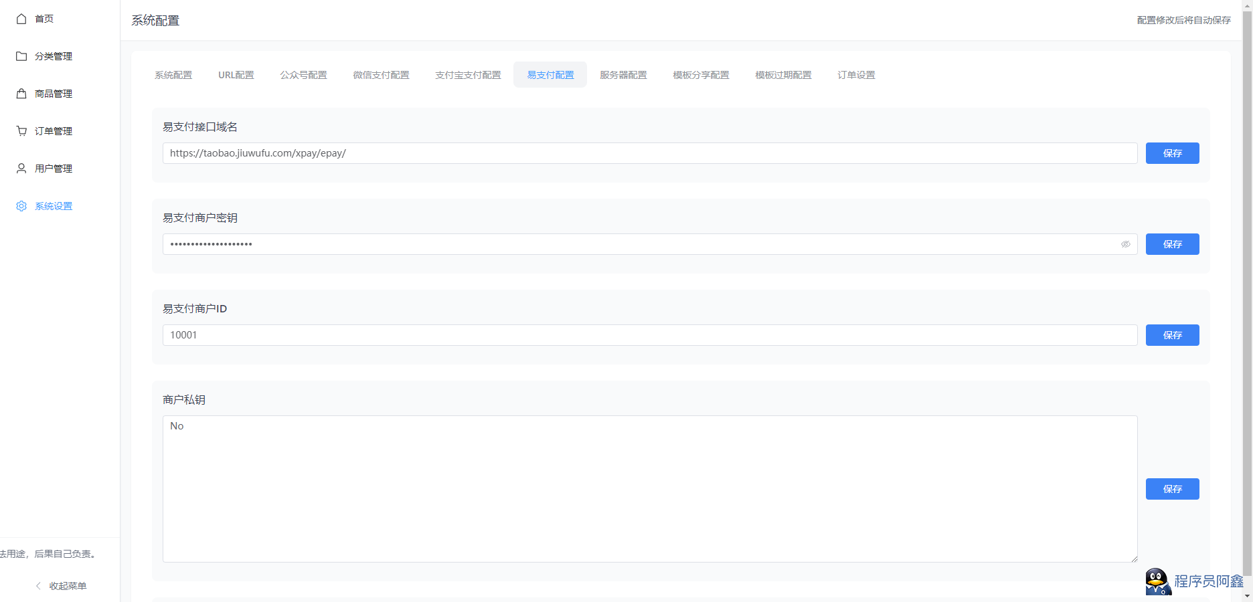The width and height of the screenshot is (1253, 602).
Task: Click the 易支付商户ID input box
Action: (649, 335)
